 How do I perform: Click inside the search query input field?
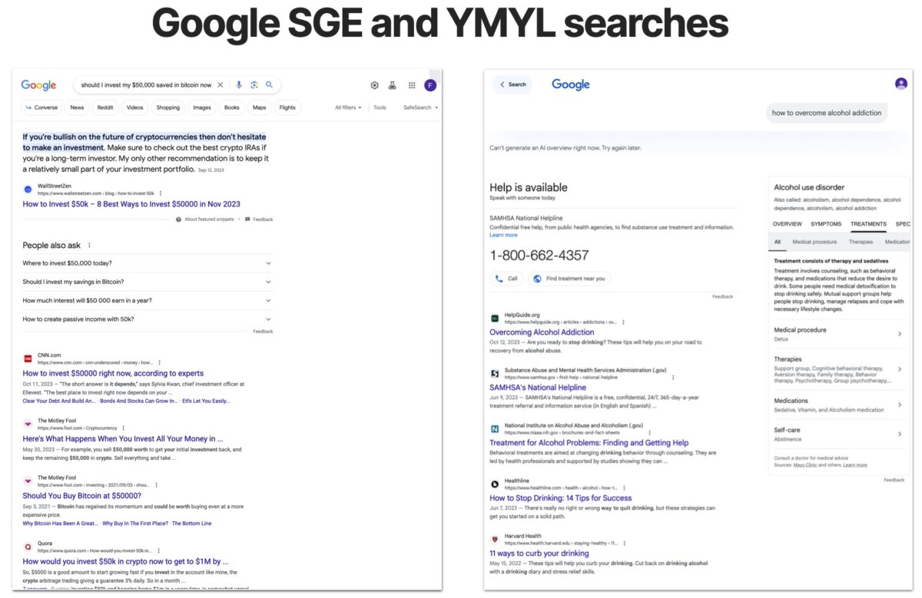(146, 84)
